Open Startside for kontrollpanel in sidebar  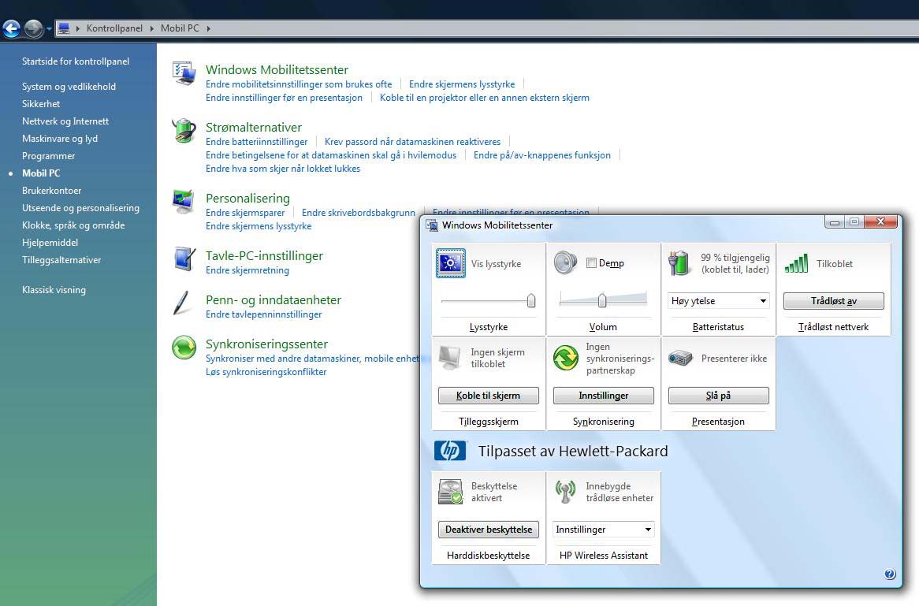click(76, 61)
